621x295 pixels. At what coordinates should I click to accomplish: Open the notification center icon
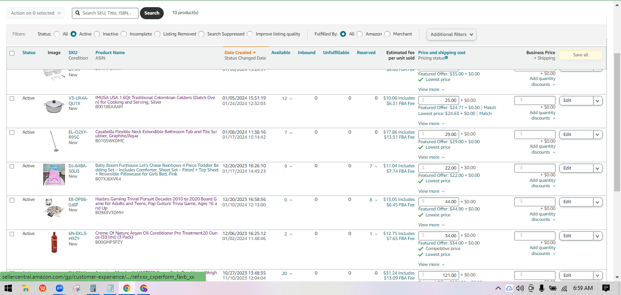[606, 288]
